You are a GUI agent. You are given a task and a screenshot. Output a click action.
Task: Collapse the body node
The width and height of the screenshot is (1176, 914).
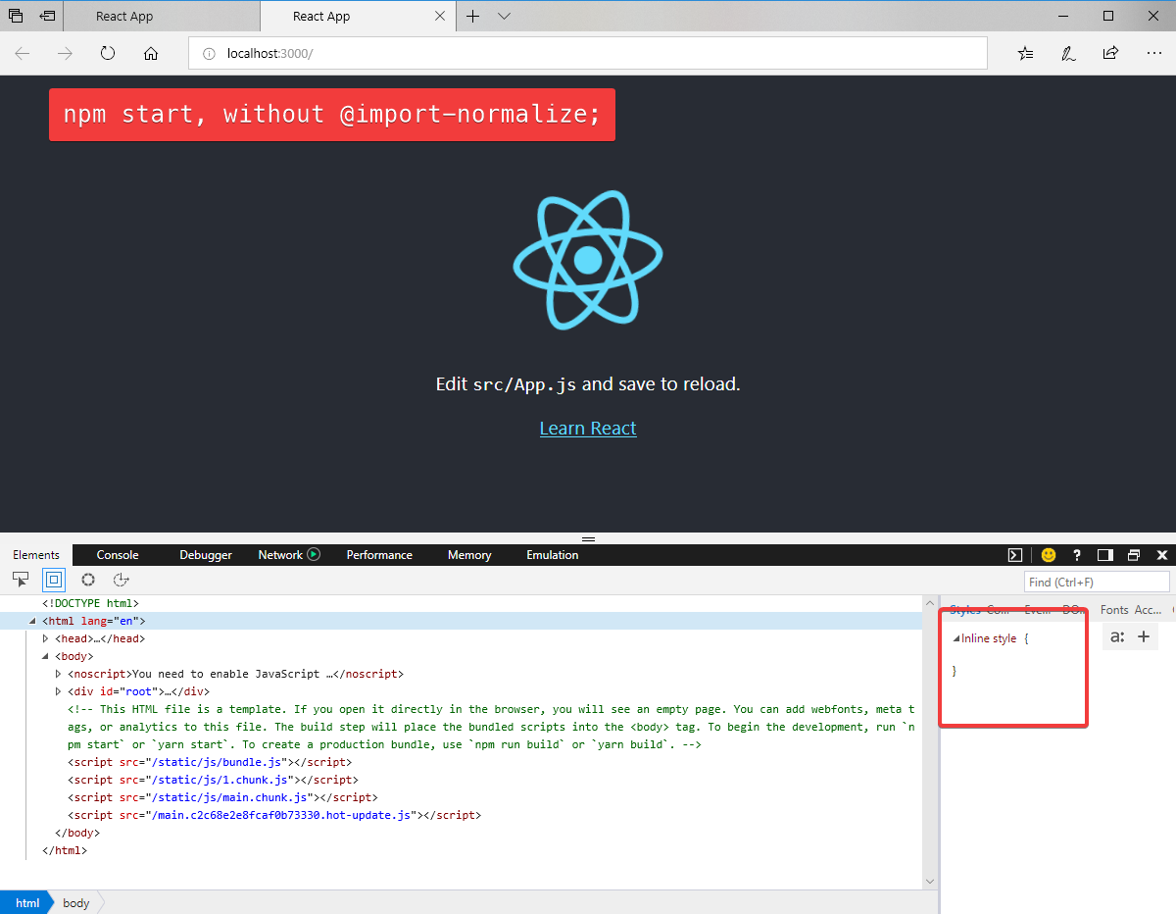tap(45, 656)
